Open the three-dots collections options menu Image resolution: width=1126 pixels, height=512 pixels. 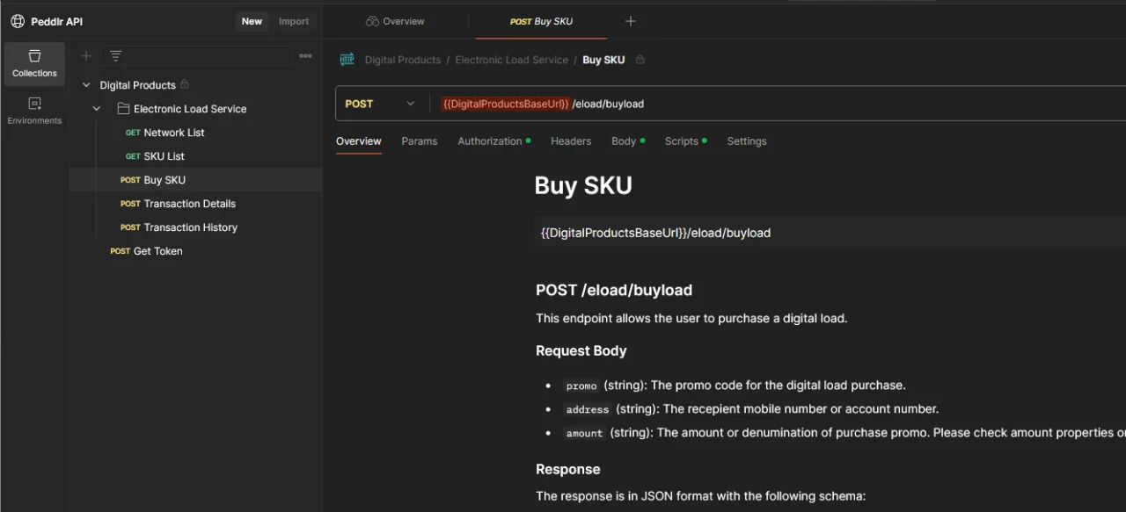coord(305,56)
